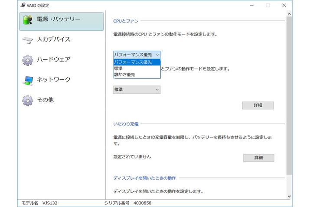Close the VAIO の設定 window

[284, 5]
